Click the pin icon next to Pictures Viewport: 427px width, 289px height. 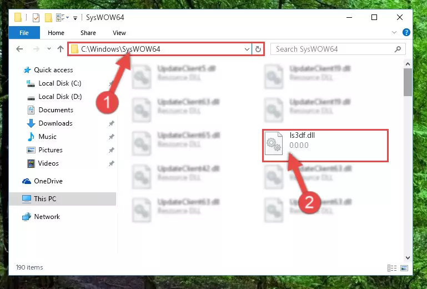112,150
